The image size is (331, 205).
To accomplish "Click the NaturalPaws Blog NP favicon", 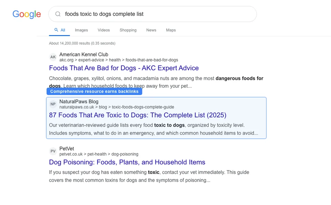I will [x=53, y=104].
